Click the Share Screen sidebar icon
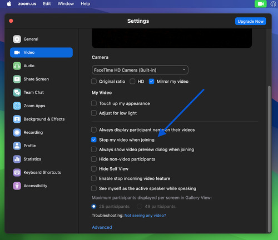This screenshot has width=278, height=240. pyautogui.click(x=17, y=79)
